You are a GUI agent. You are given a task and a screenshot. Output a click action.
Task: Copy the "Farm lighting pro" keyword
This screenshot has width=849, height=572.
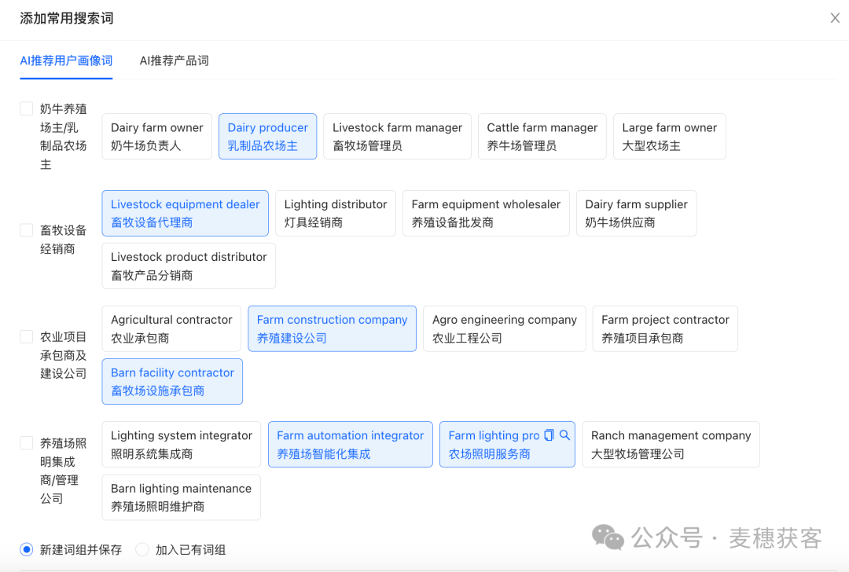(549, 434)
